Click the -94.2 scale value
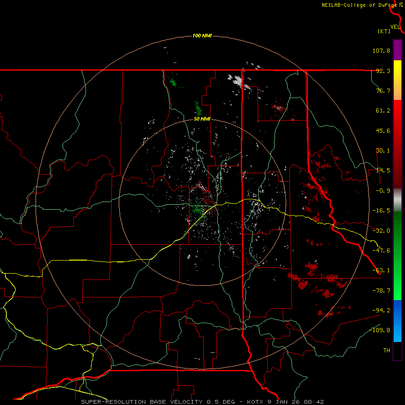405x405 pixels. click(381, 310)
